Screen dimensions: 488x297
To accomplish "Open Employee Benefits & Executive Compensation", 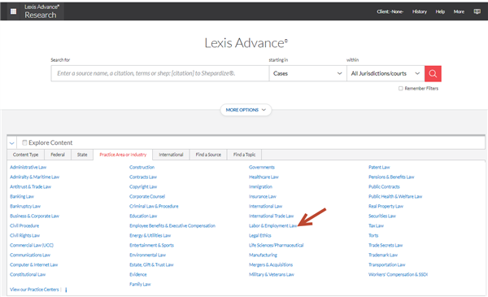I will [x=172, y=225].
